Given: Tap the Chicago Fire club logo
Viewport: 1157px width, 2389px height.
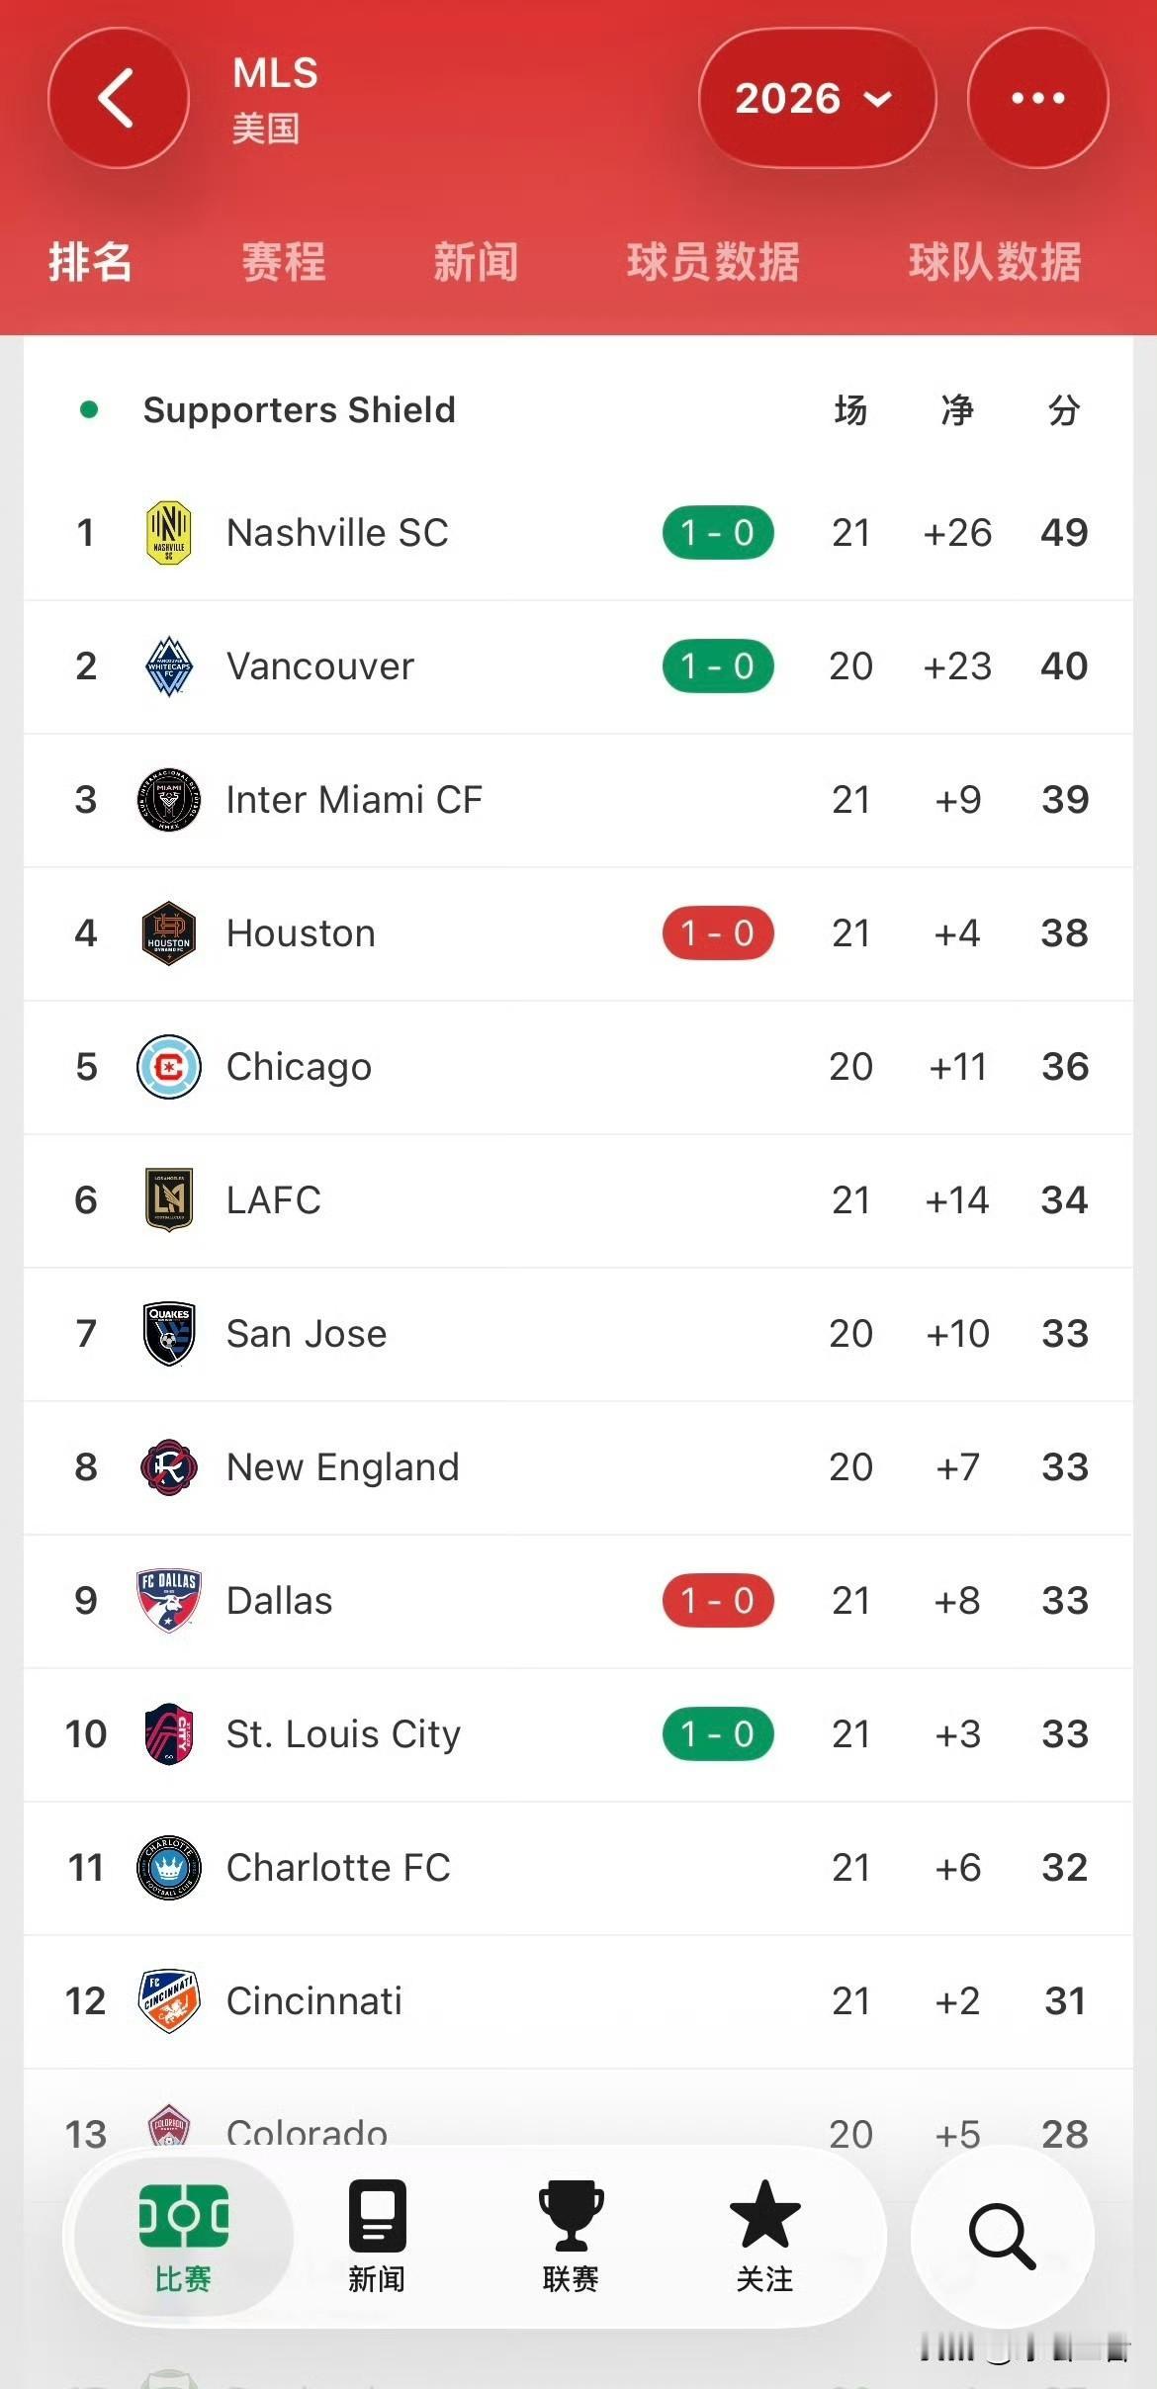Looking at the screenshot, I should point(169,1067).
